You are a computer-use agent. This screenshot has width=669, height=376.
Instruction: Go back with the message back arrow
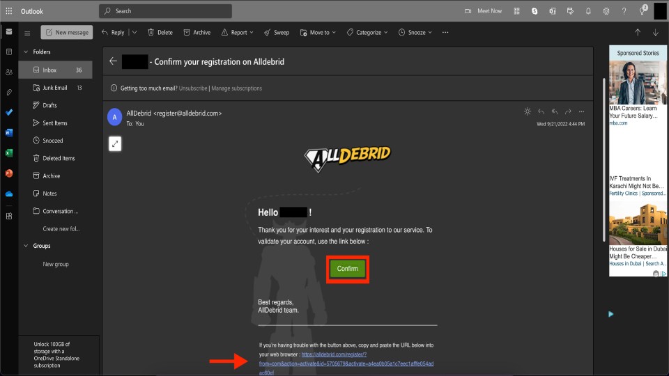113,61
